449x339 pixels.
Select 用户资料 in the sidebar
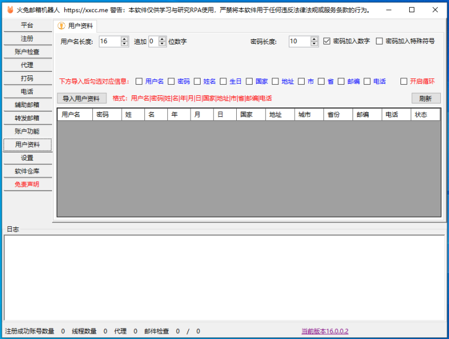[x=27, y=144]
